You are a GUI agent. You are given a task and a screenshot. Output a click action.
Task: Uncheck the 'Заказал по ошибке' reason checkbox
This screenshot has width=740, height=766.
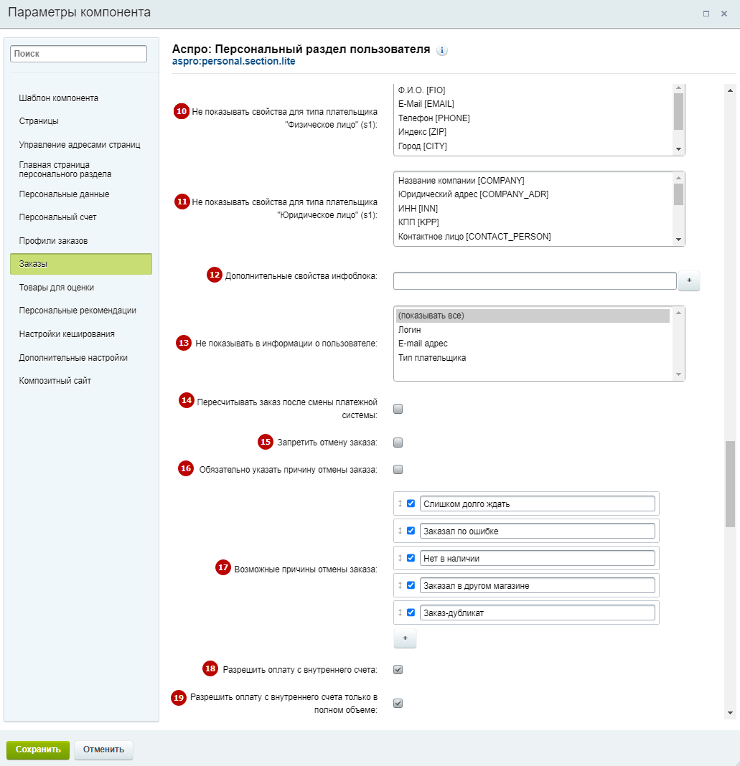click(x=411, y=531)
